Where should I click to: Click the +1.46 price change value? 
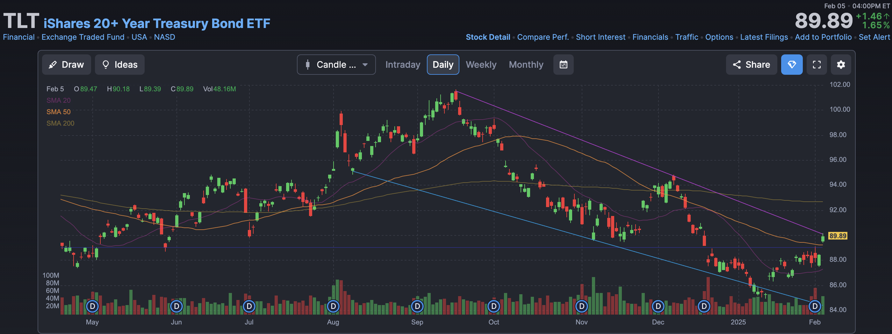(868, 16)
